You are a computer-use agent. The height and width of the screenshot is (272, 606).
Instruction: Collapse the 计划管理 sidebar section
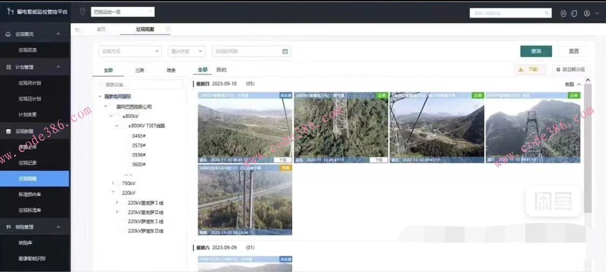[58, 67]
